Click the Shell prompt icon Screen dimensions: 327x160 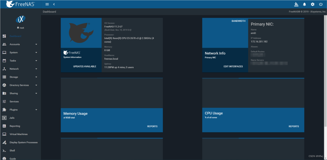(4, 151)
